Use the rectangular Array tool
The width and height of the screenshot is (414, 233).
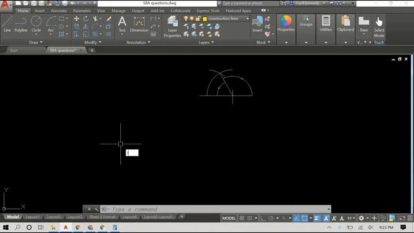(95, 34)
